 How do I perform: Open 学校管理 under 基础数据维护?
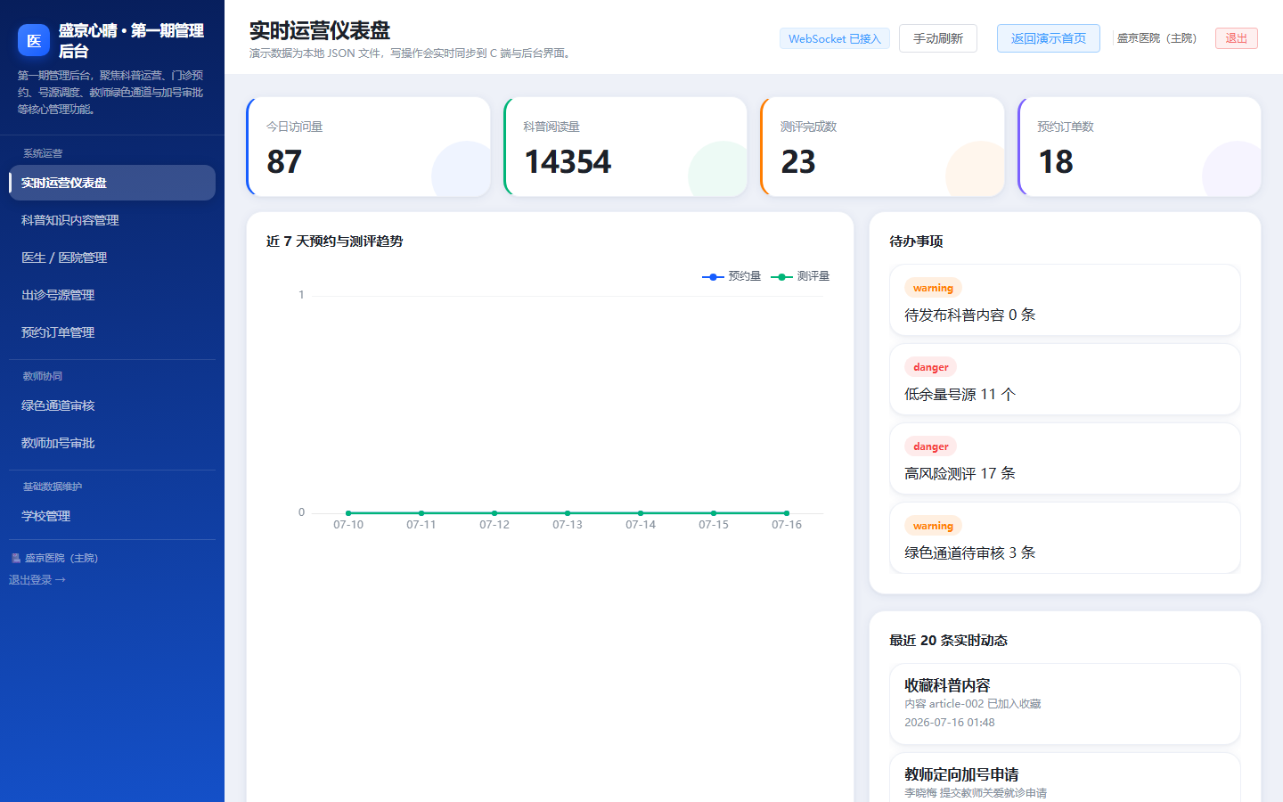pyautogui.click(x=112, y=516)
